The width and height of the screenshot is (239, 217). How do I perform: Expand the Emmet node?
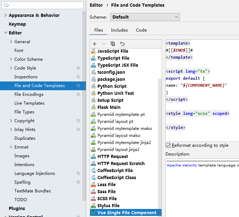pyautogui.click(x=11, y=147)
